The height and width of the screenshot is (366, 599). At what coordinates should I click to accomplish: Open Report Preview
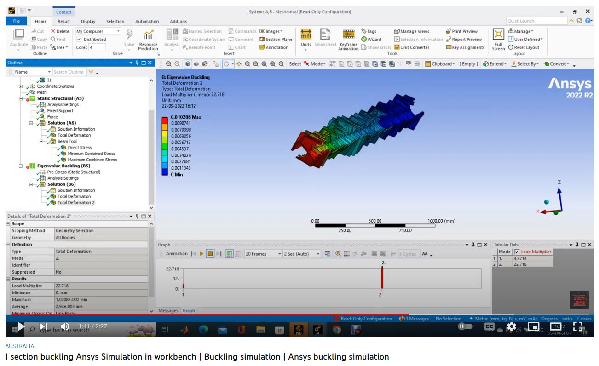pos(464,40)
